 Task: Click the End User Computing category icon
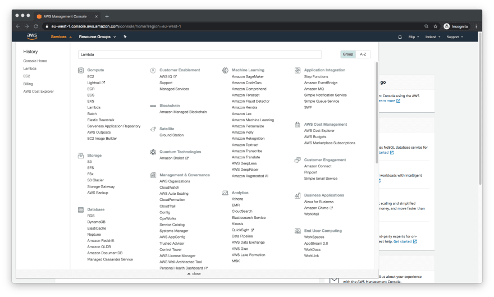[298, 231]
